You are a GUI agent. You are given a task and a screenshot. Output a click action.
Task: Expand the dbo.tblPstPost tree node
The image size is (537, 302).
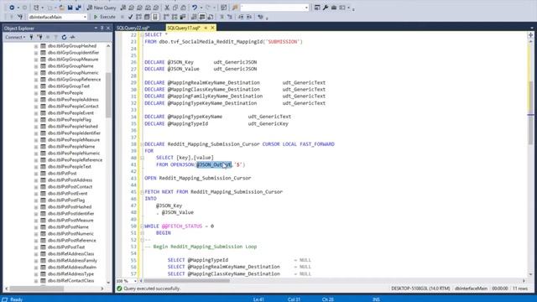[x=36, y=174]
